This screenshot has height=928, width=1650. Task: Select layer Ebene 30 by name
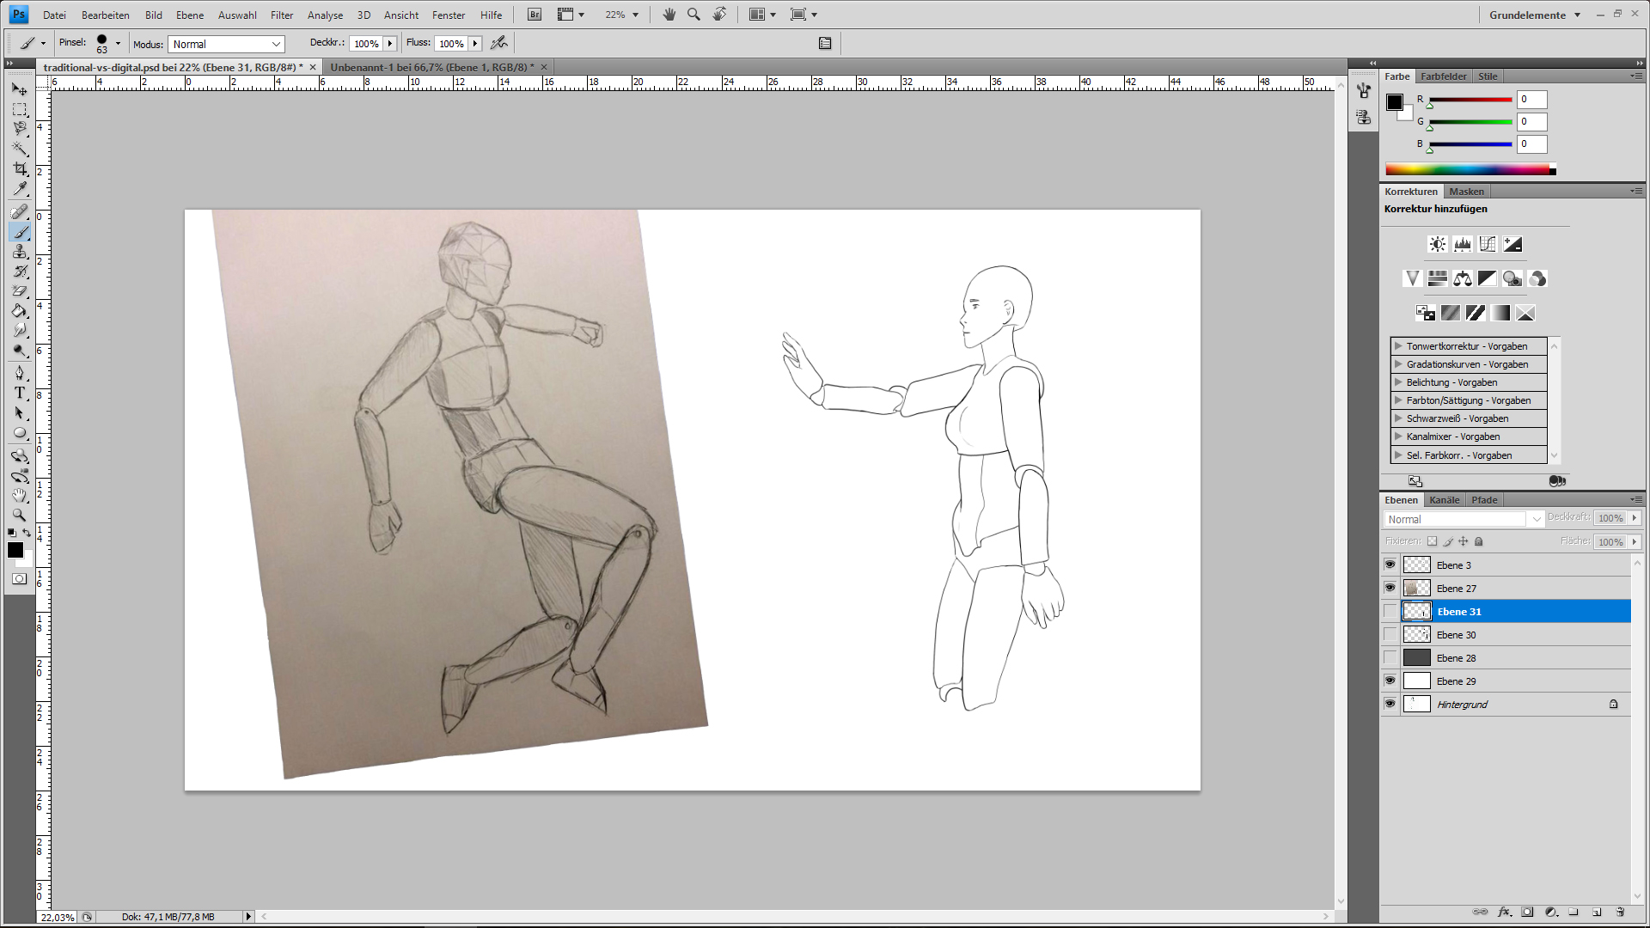[1456, 635]
